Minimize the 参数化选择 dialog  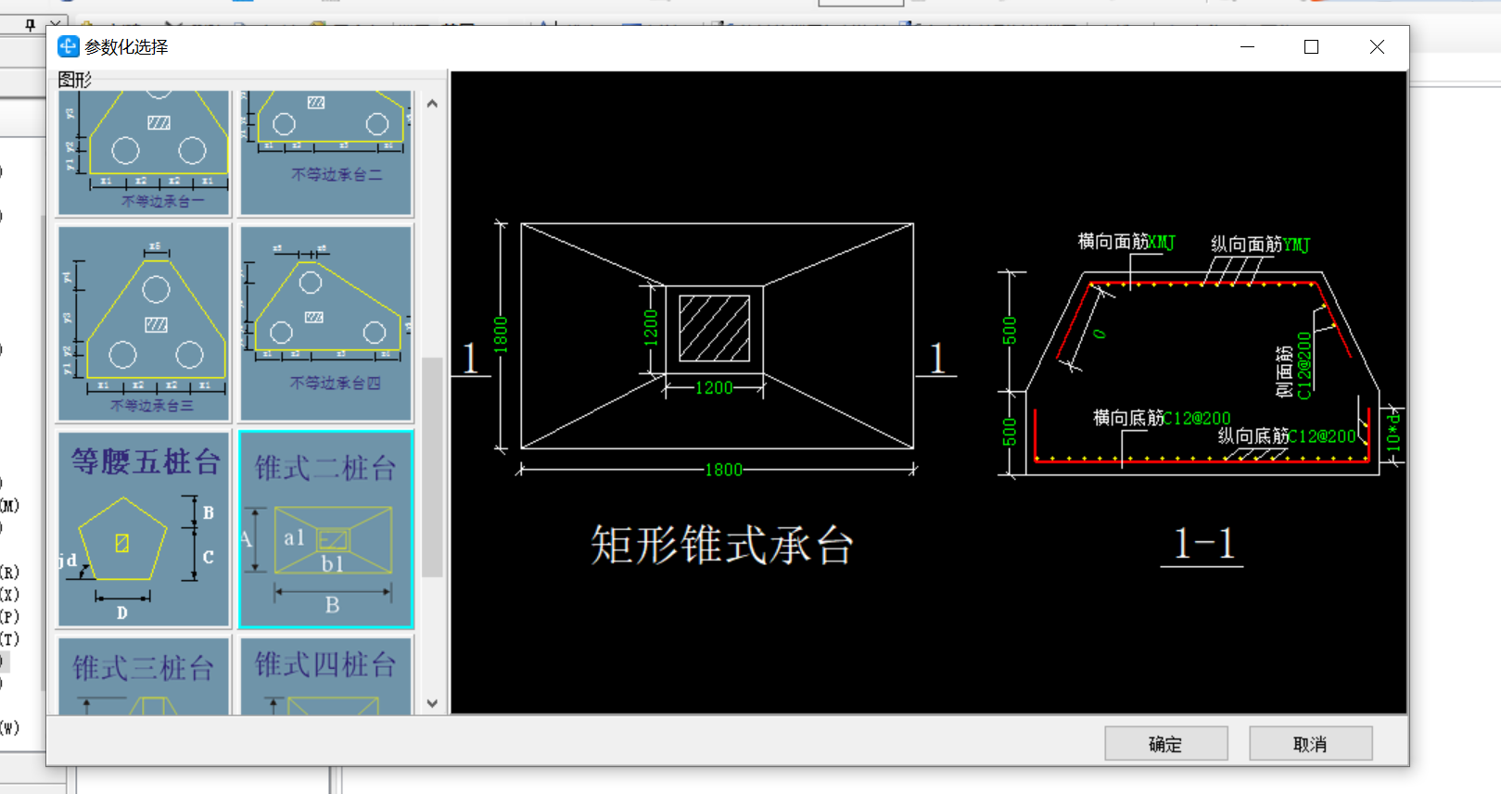(1247, 47)
